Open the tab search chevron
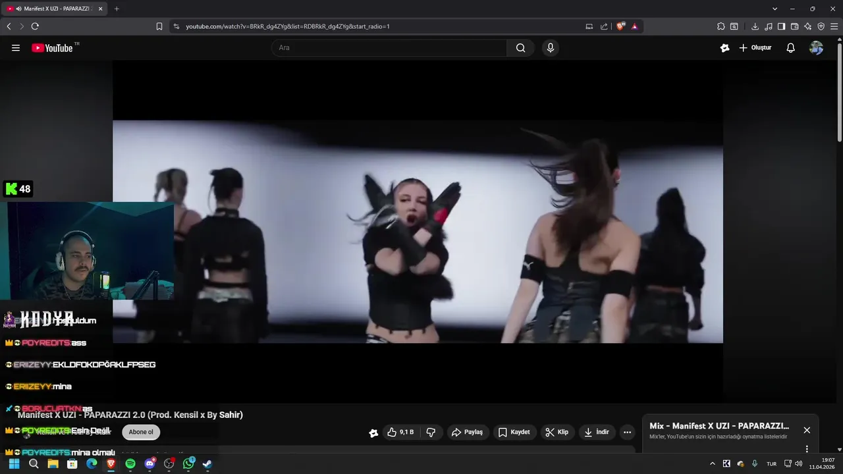This screenshot has height=474, width=843. pos(775,9)
